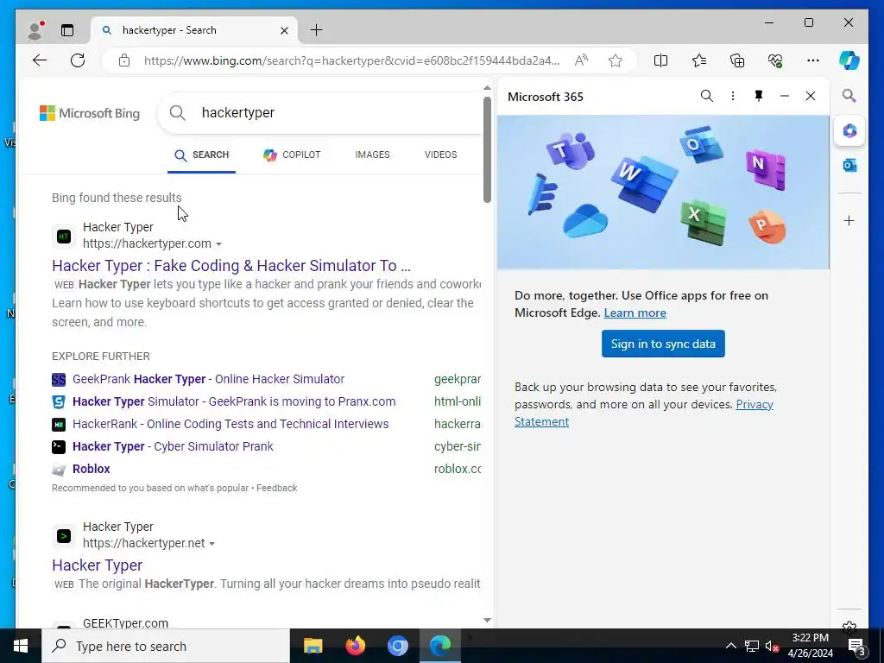Launch Chrome from taskbar
884x663 pixels.
(397, 646)
